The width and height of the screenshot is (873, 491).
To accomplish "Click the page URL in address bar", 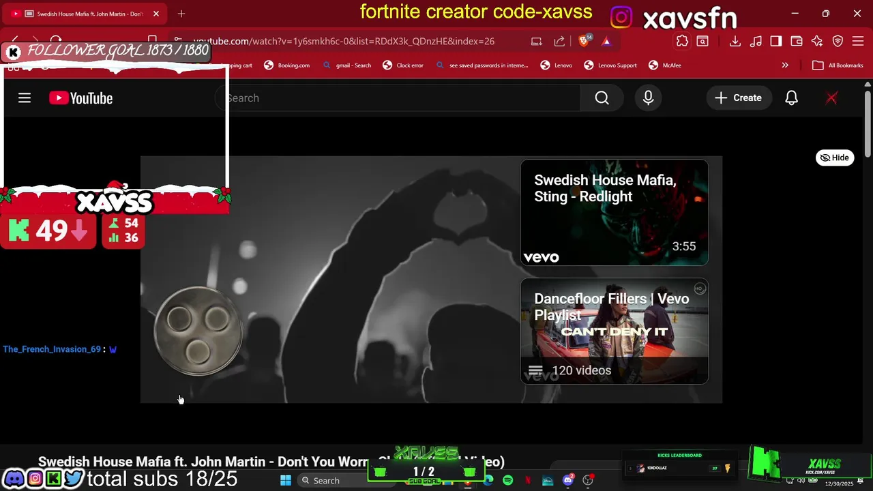I will pyautogui.click(x=344, y=41).
